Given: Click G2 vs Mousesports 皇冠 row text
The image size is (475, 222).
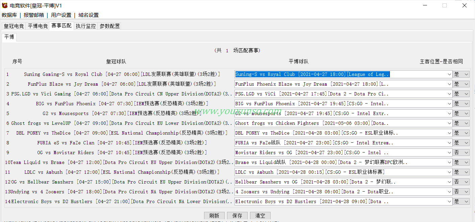Looking at the screenshot, I should click(x=122, y=113).
